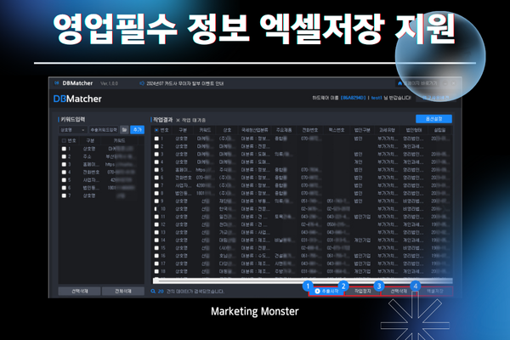The height and width of the screenshot is (340, 510).
Task: Click the '건의 데이터가 검색되었습니다' status message
Action: point(195,292)
